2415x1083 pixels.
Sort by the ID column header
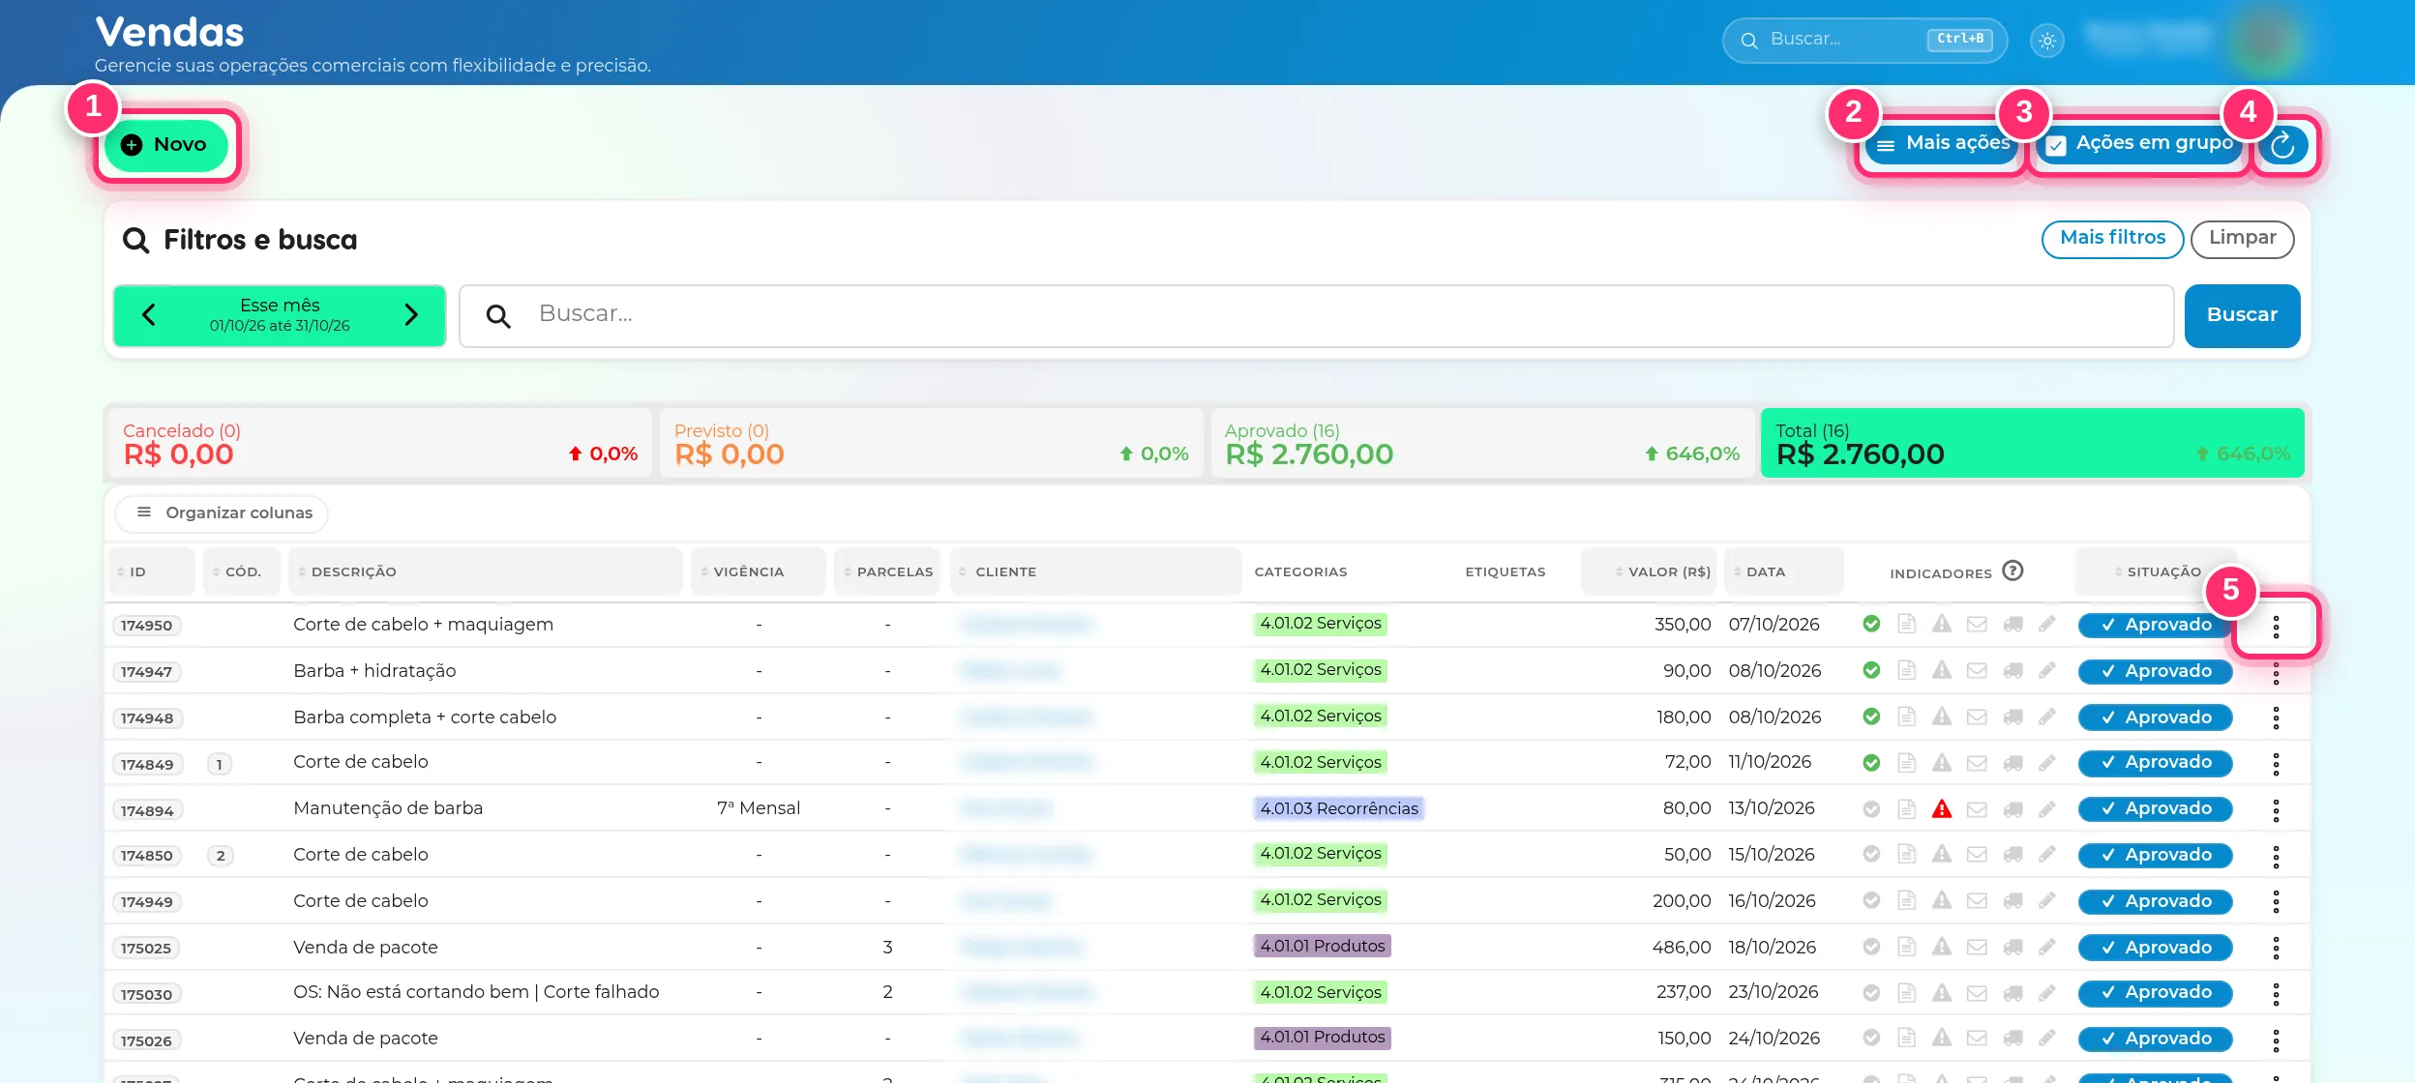[150, 571]
